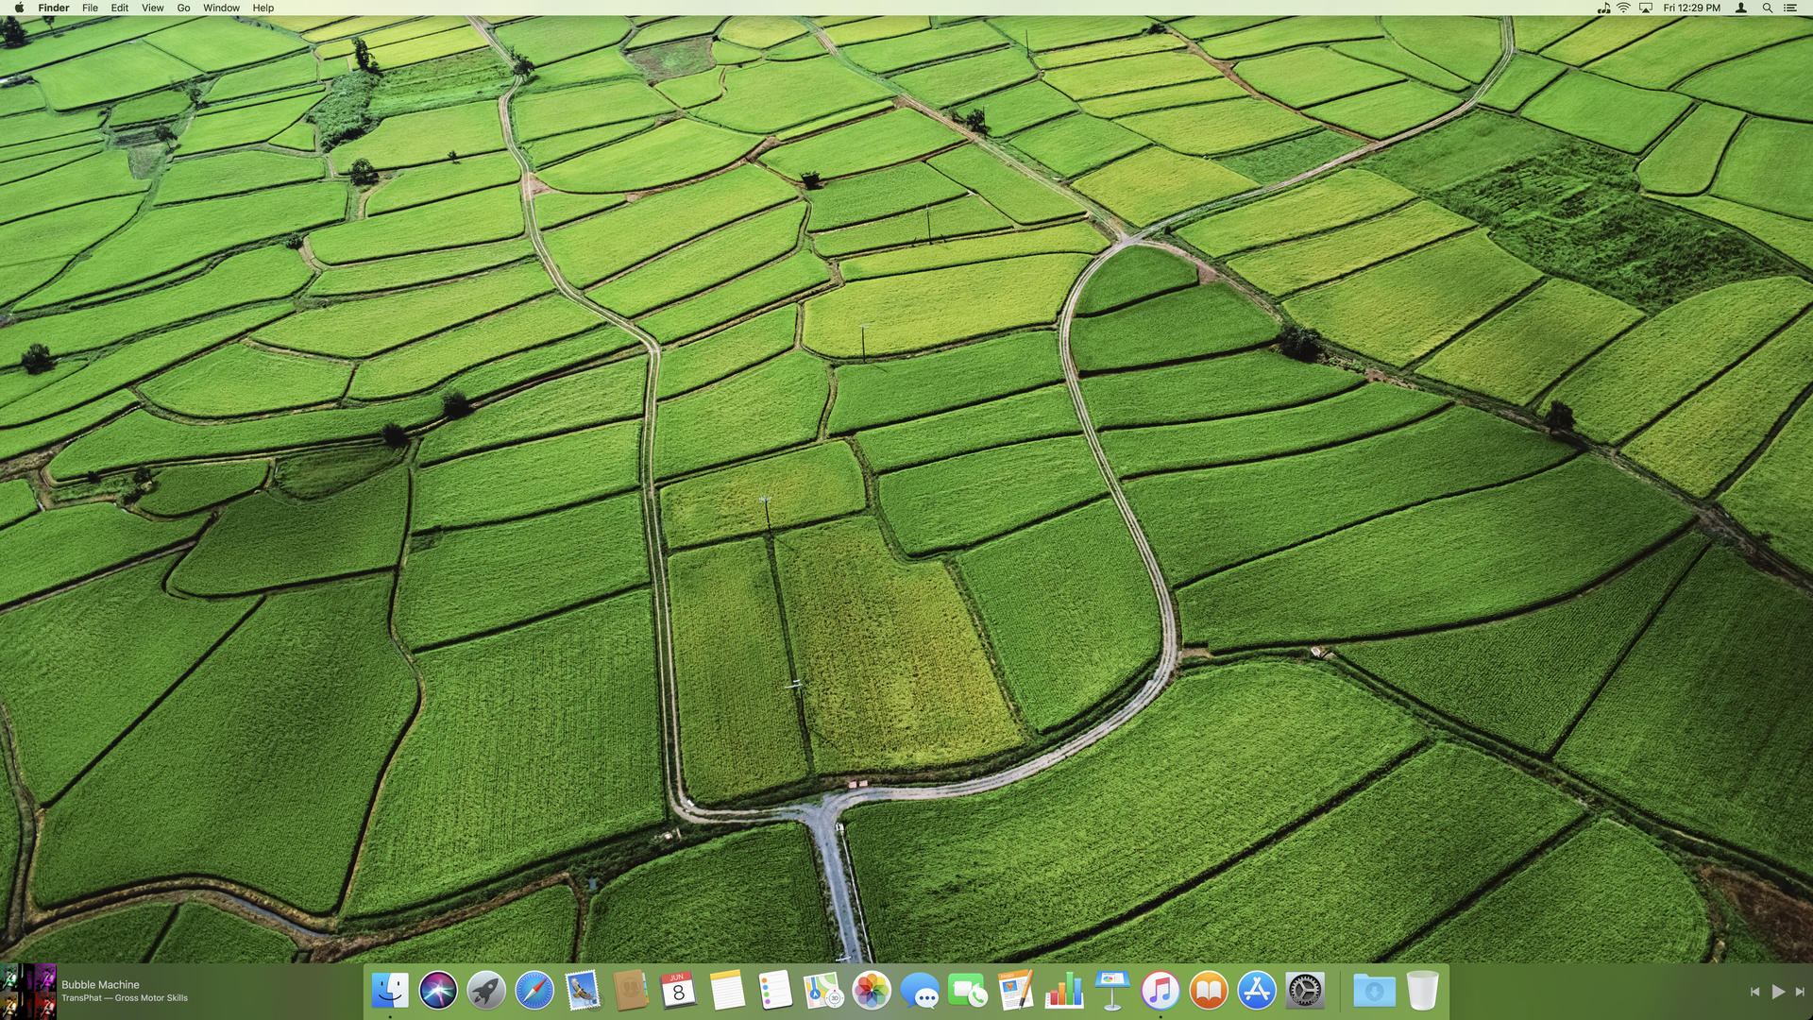Viewport: 1813px width, 1020px height.
Task: Open Notification Center list icon
Action: [1789, 8]
